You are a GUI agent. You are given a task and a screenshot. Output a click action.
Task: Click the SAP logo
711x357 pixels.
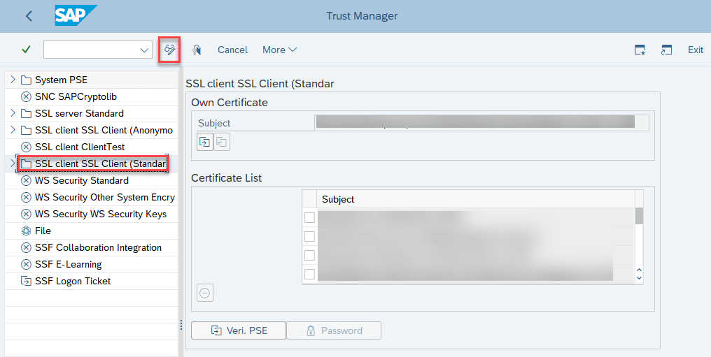point(76,15)
